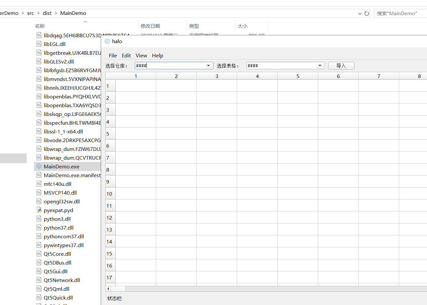The width and height of the screenshot is (427, 305).
Task: Click the python37.dll file icon
Action: (39, 228)
